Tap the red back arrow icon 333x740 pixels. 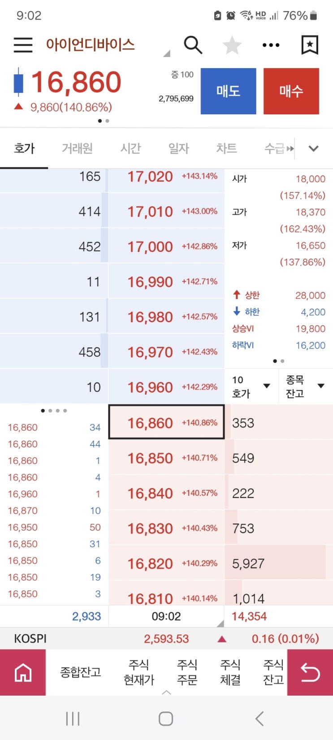[x=310, y=672]
